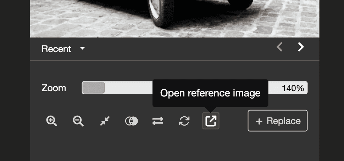Click the swap horizontal arrows icon

tap(158, 121)
